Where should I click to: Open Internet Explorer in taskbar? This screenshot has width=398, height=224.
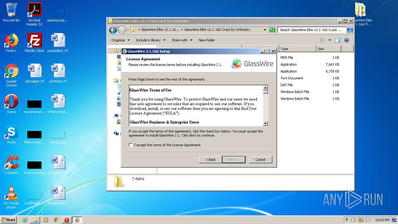25,220
